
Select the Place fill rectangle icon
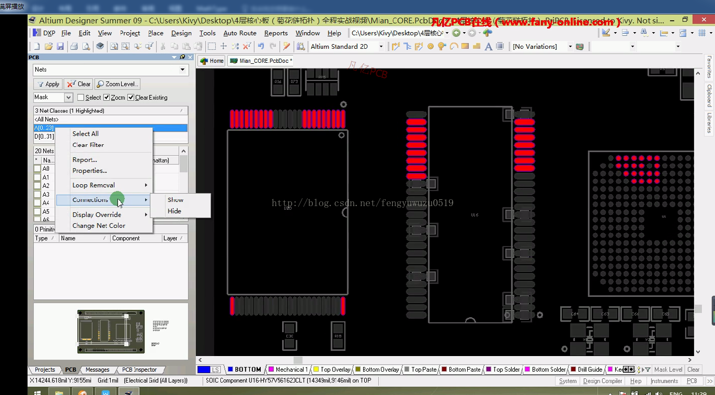click(465, 46)
